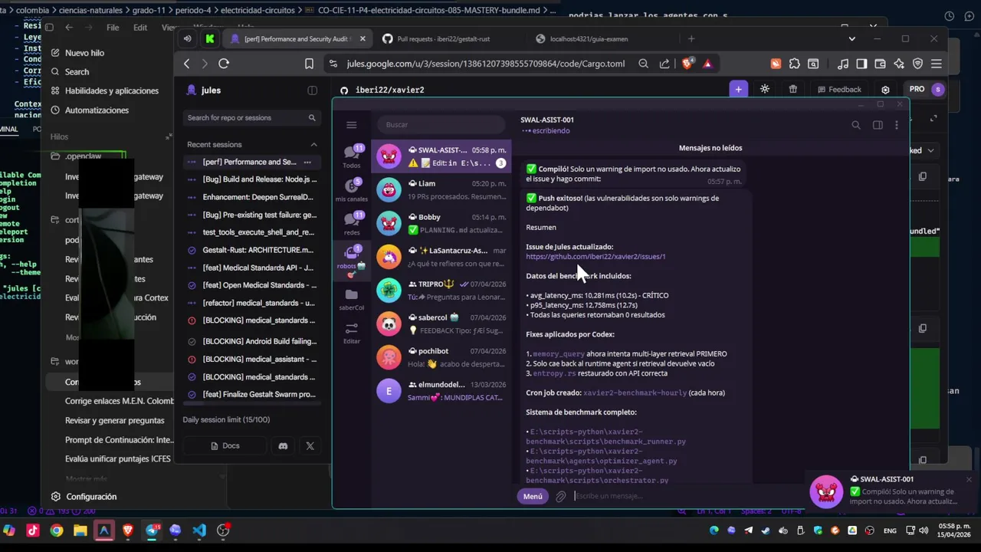Open the feat Finalize Gestalt Swarm session
This screenshot has width=981, height=552.
coord(252,394)
